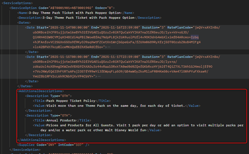
Task: Click the line starting with "QiHRH4D2W0CYMjqH348"
Action: 115,37
